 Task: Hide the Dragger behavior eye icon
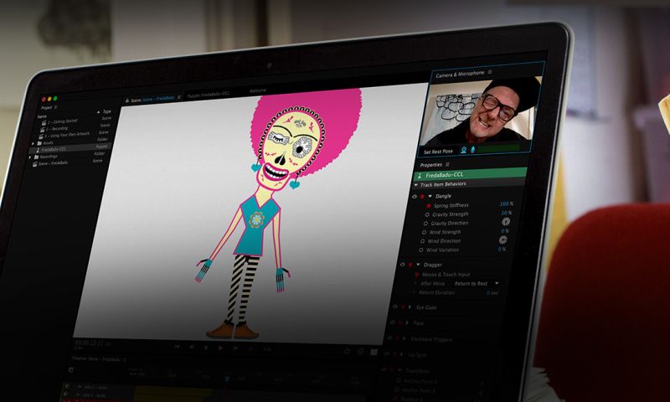coord(402,265)
